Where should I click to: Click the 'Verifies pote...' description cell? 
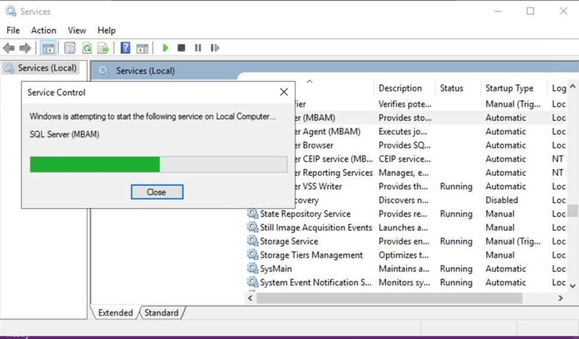(405, 104)
